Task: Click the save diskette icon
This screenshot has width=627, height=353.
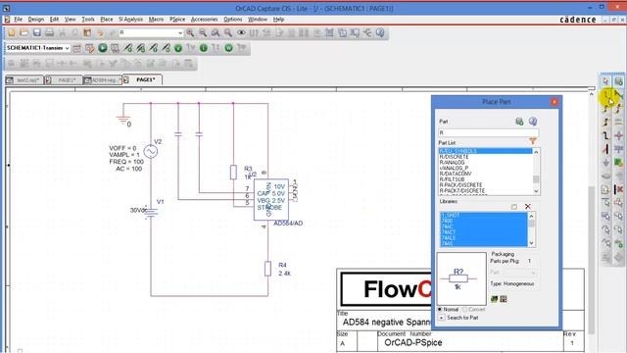Action: [x=37, y=32]
